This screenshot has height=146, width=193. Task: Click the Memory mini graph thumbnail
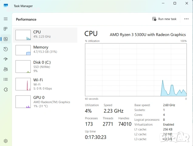pos(23,50)
